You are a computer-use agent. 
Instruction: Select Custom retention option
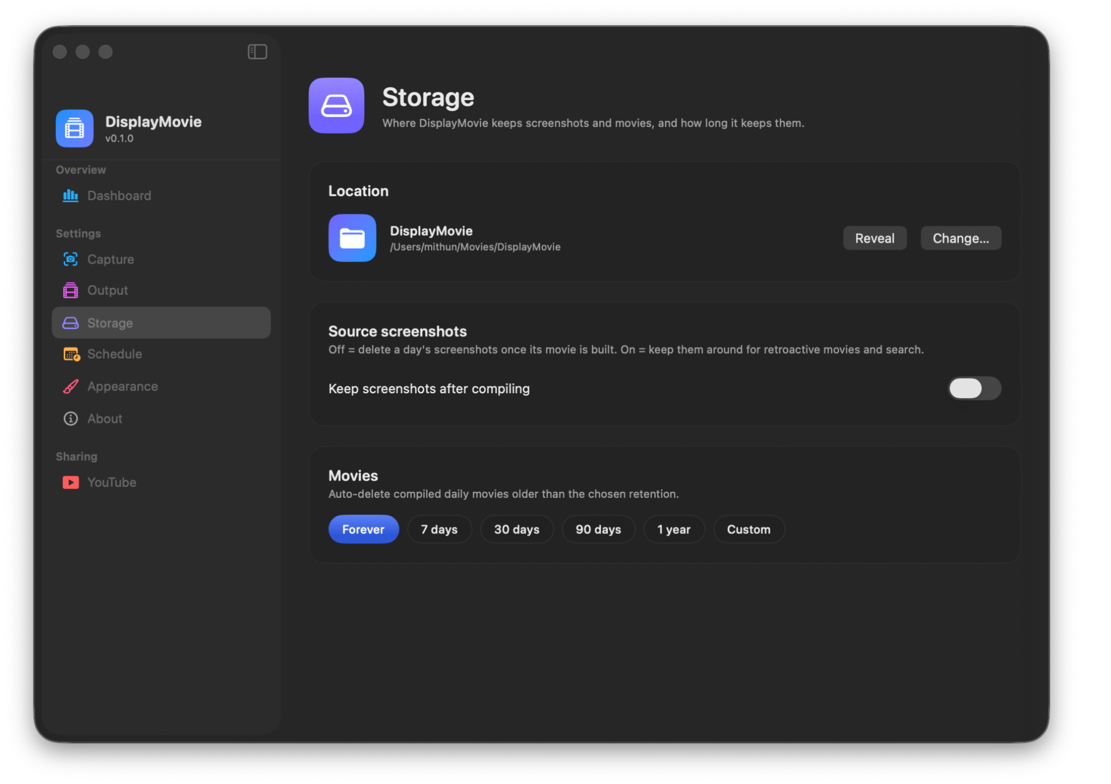749,529
